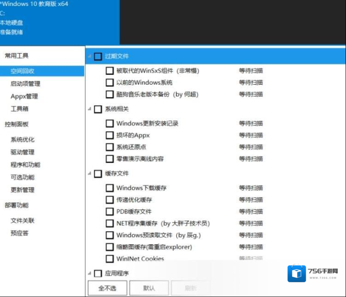
Task: Click the 默认 button
Action: pos(149,288)
